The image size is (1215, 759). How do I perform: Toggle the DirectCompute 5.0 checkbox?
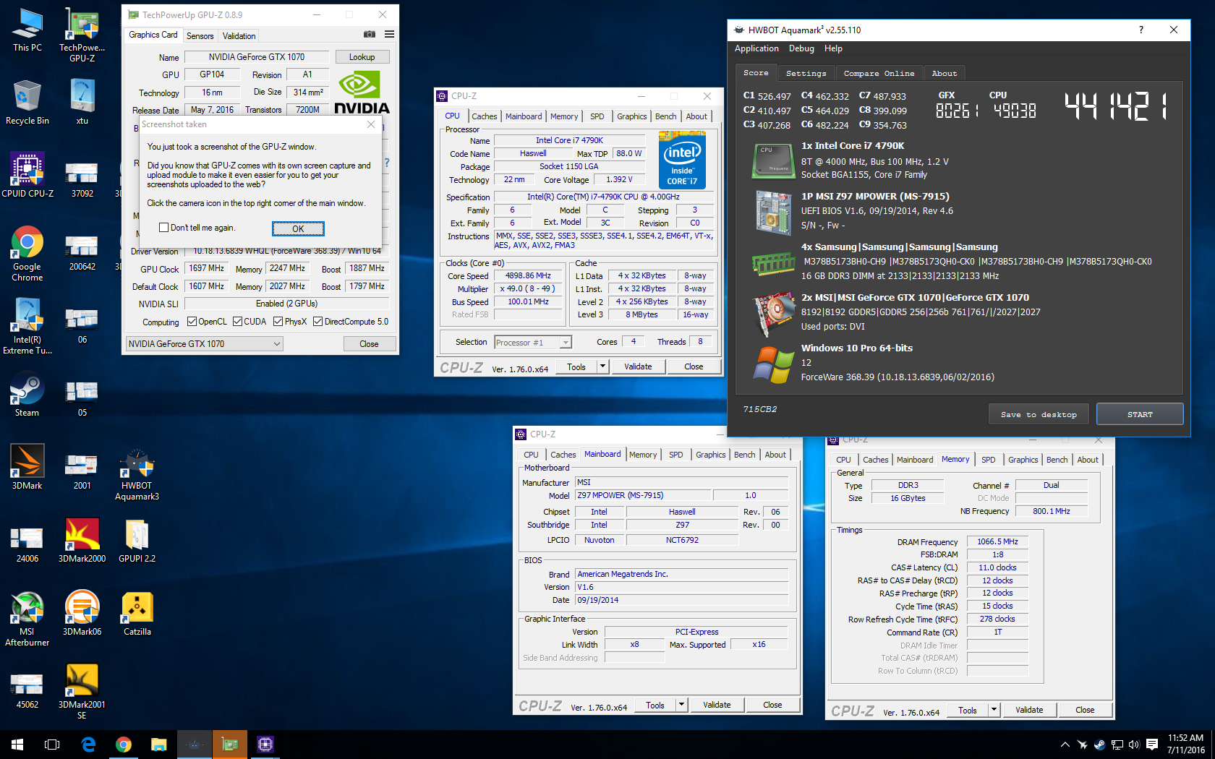(x=317, y=322)
